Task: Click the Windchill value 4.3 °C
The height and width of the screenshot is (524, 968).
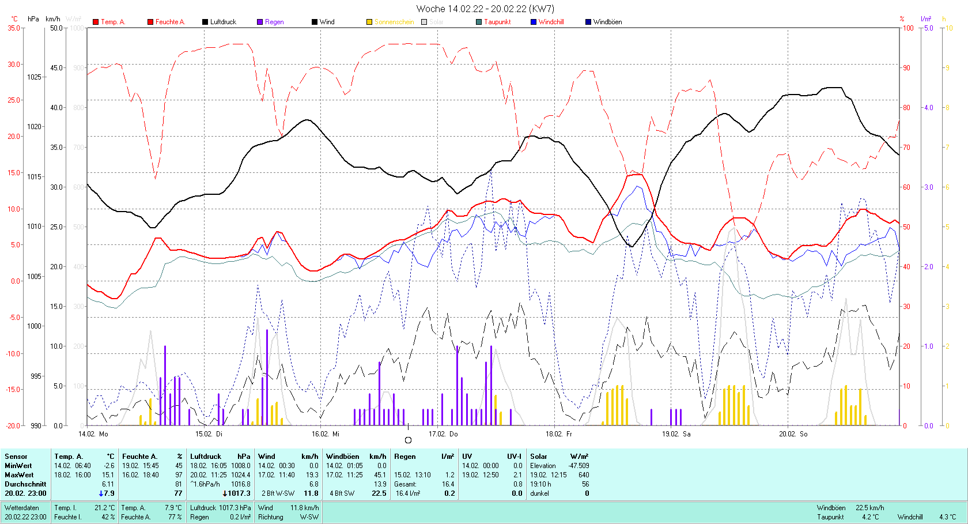Action: click(947, 517)
